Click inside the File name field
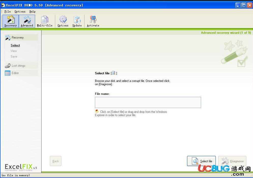Screen dimensions: 253x178 [148, 102]
